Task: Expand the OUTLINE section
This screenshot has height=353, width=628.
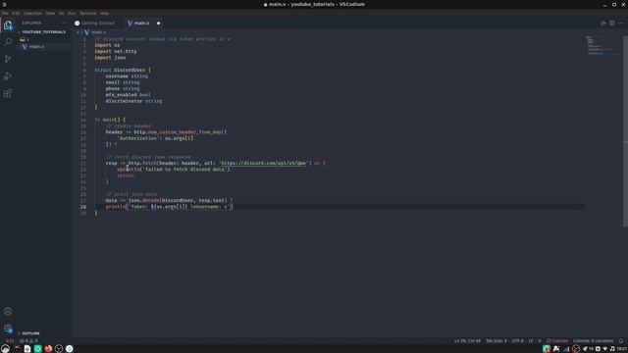Action: click(30, 333)
